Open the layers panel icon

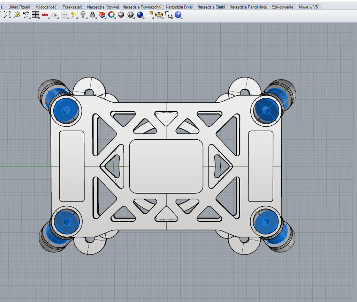coord(102,15)
